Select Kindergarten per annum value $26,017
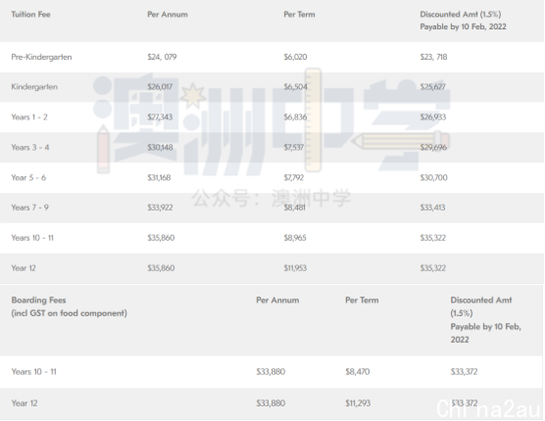Image resolution: width=545 pixels, height=421 pixels. pos(160,87)
